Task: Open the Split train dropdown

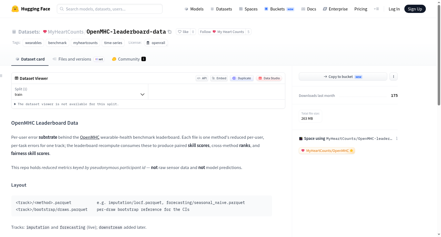Action: tap(80, 92)
